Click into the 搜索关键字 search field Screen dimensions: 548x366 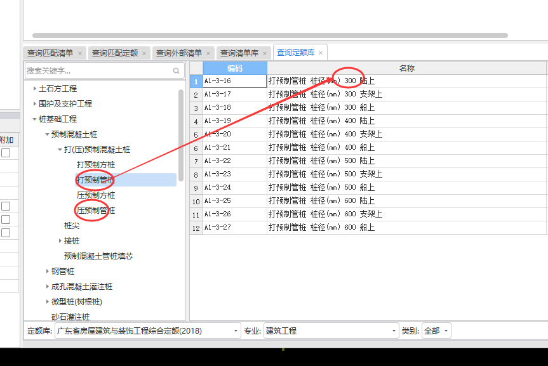pos(95,71)
